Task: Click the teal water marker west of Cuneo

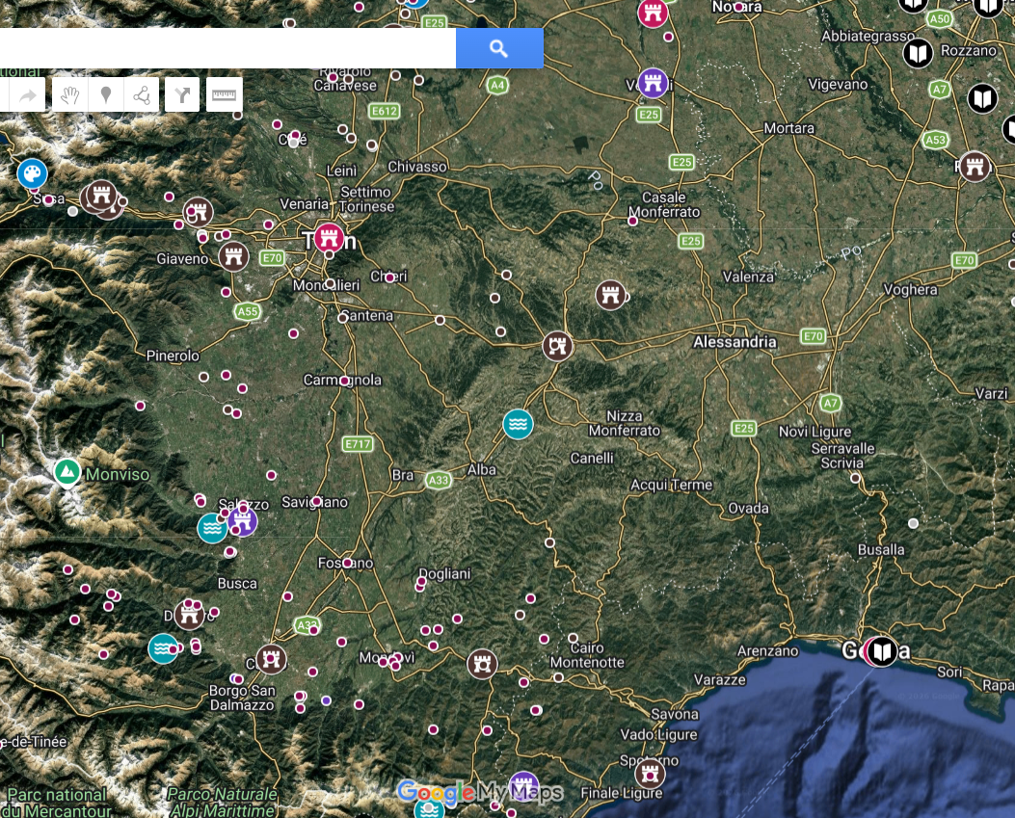Action: (163, 648)
